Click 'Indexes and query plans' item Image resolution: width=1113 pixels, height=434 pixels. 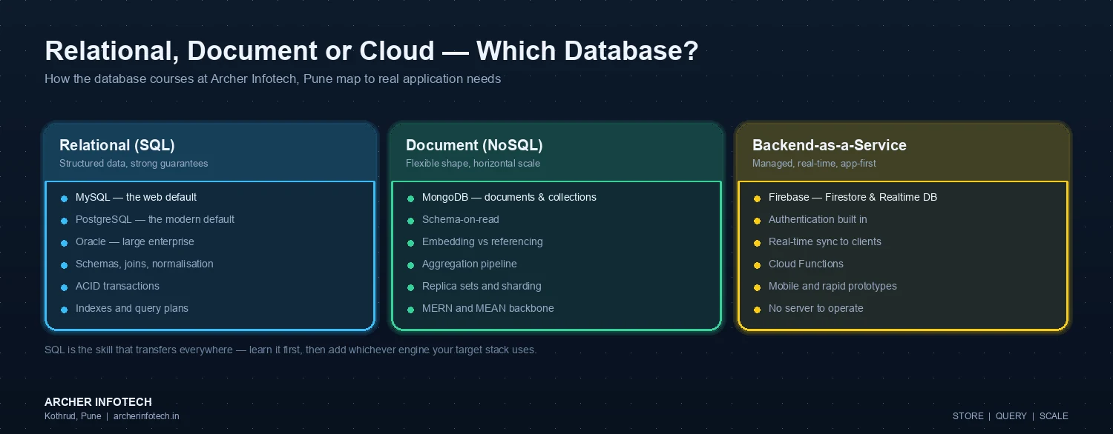[x=132, y=309]
